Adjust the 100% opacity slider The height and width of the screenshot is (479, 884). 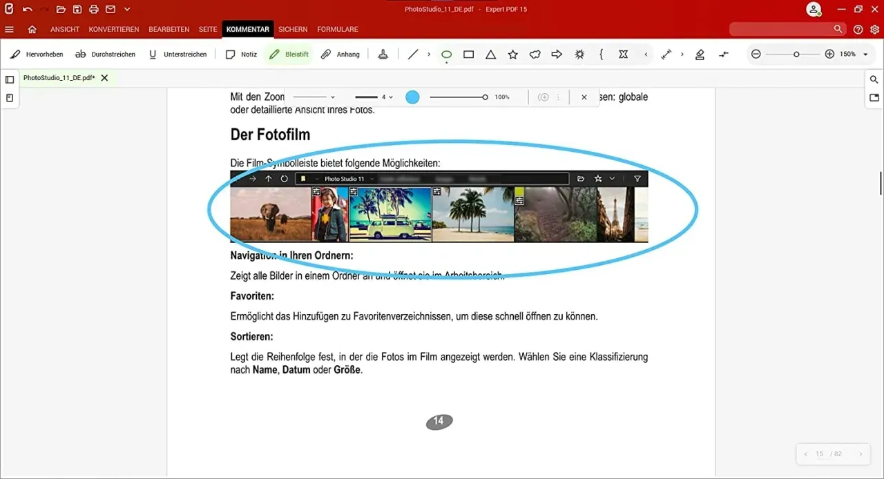point(459,97)
